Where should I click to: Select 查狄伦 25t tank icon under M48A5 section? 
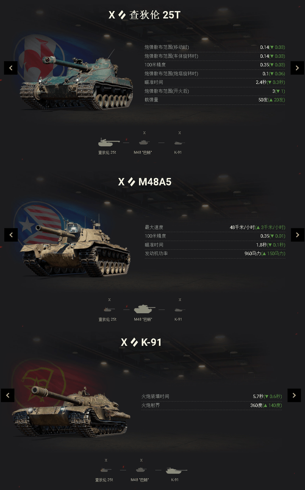coord(109,309)
